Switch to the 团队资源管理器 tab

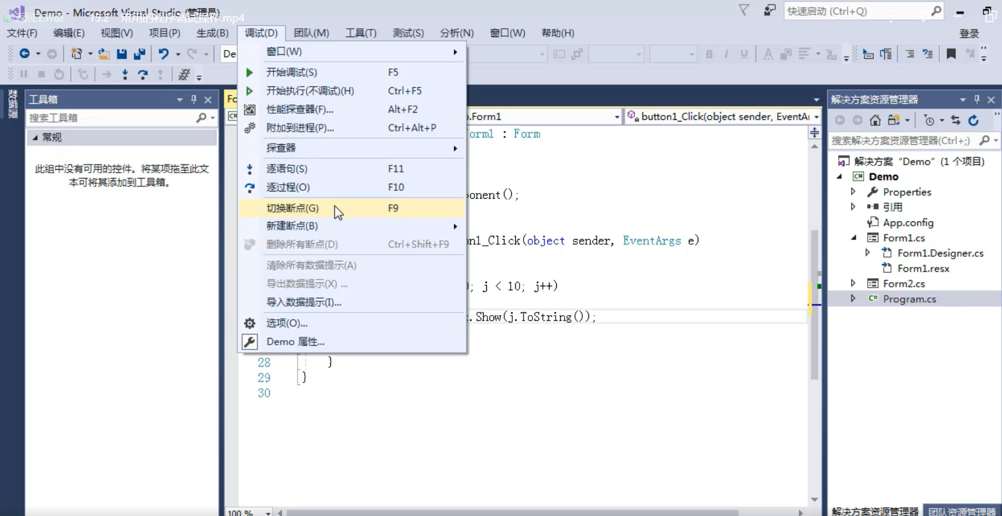point(961,511)
